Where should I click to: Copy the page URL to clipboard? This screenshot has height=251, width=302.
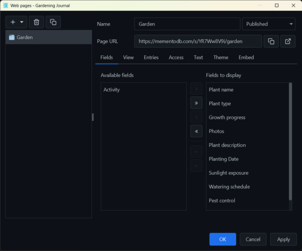pos(271,41)
